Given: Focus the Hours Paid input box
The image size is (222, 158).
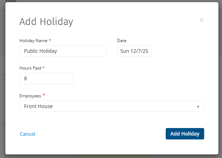Looking at the screenshot, I should point(46,78).
